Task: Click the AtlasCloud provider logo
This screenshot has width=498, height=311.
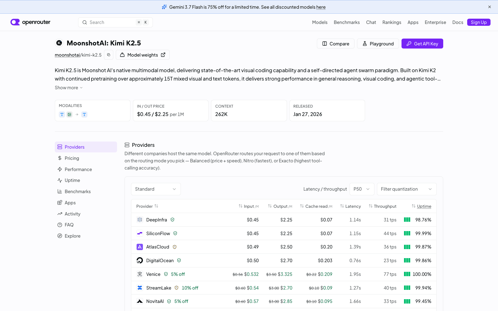Action: coord(140,247)
